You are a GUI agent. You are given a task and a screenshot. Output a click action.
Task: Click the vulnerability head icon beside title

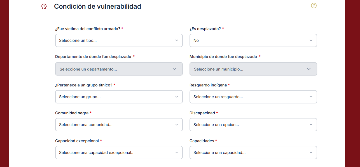pos(44,6)
